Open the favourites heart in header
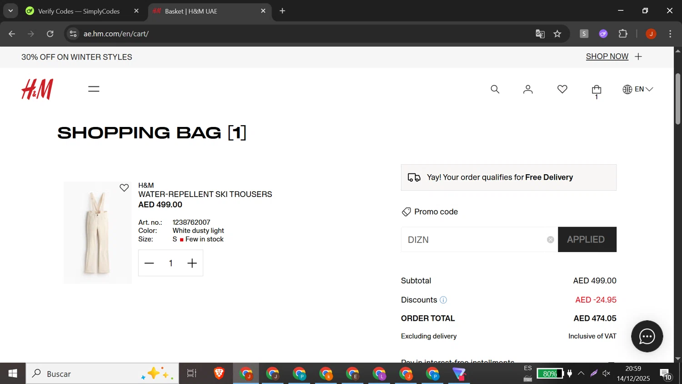The width and height of the screenshot is (682, 384). 562,89
